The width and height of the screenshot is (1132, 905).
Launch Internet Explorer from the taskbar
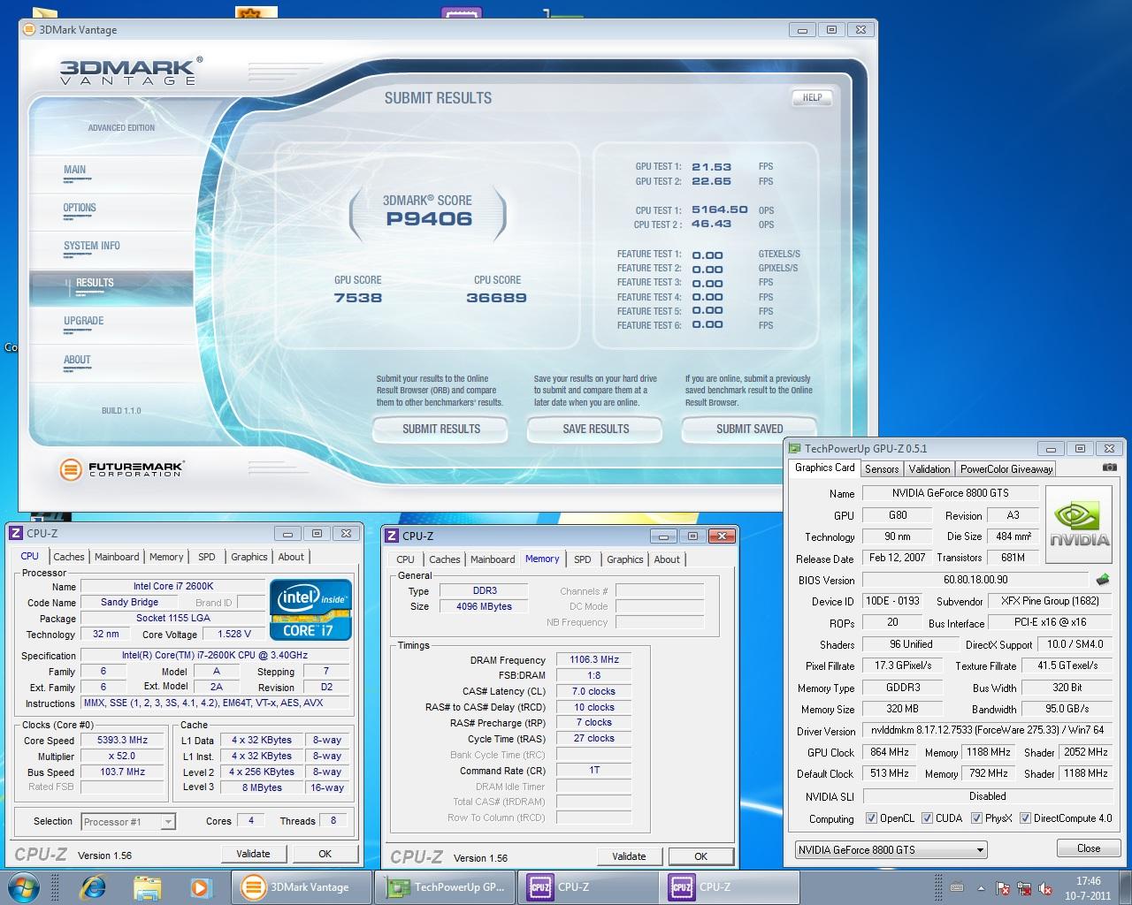[93, 886]
